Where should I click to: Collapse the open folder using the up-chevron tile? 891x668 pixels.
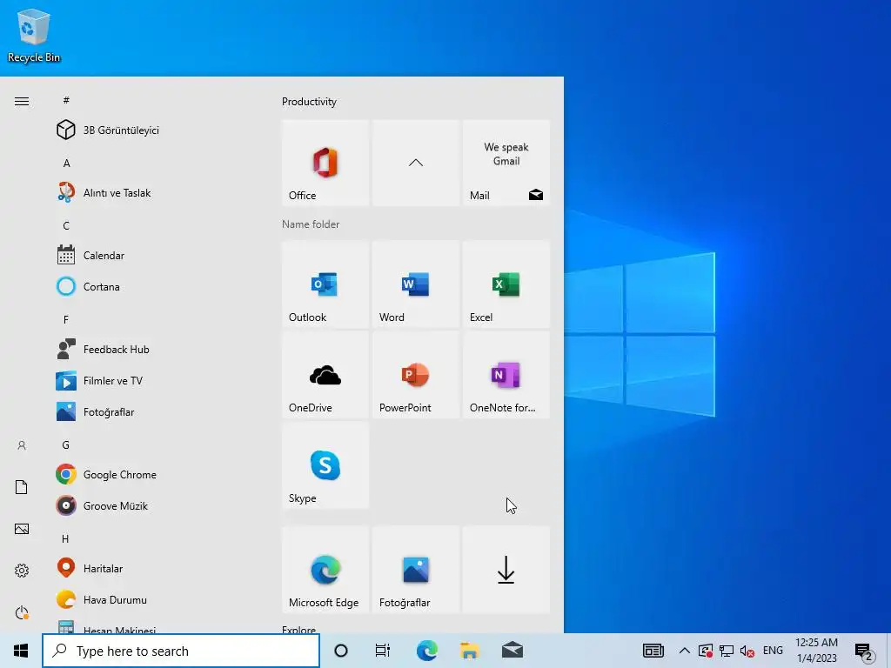pyautogui.click(x=415, y=163)
